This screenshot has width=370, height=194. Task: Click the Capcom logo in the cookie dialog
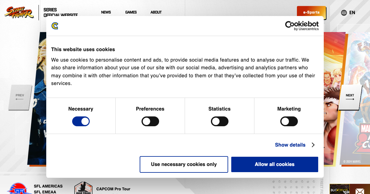55,26
